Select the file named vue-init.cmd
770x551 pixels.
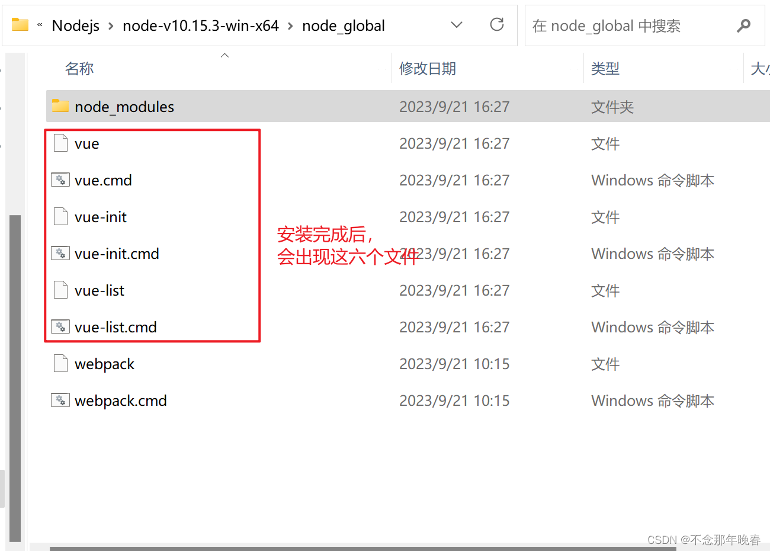[x=117, y=254]
